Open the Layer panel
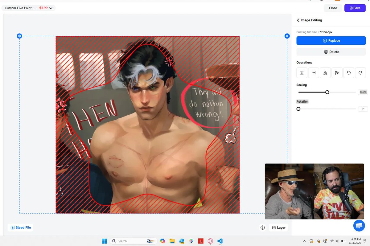Viewport: 370px width, 246px height. (278, 228)
